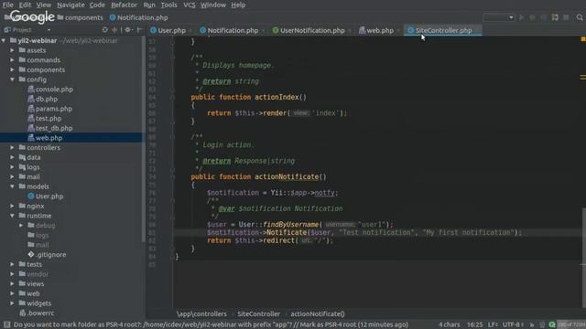Click the LF line separator selector
Viewport: 586px width, 329px height.
click(x=493, y=324)
